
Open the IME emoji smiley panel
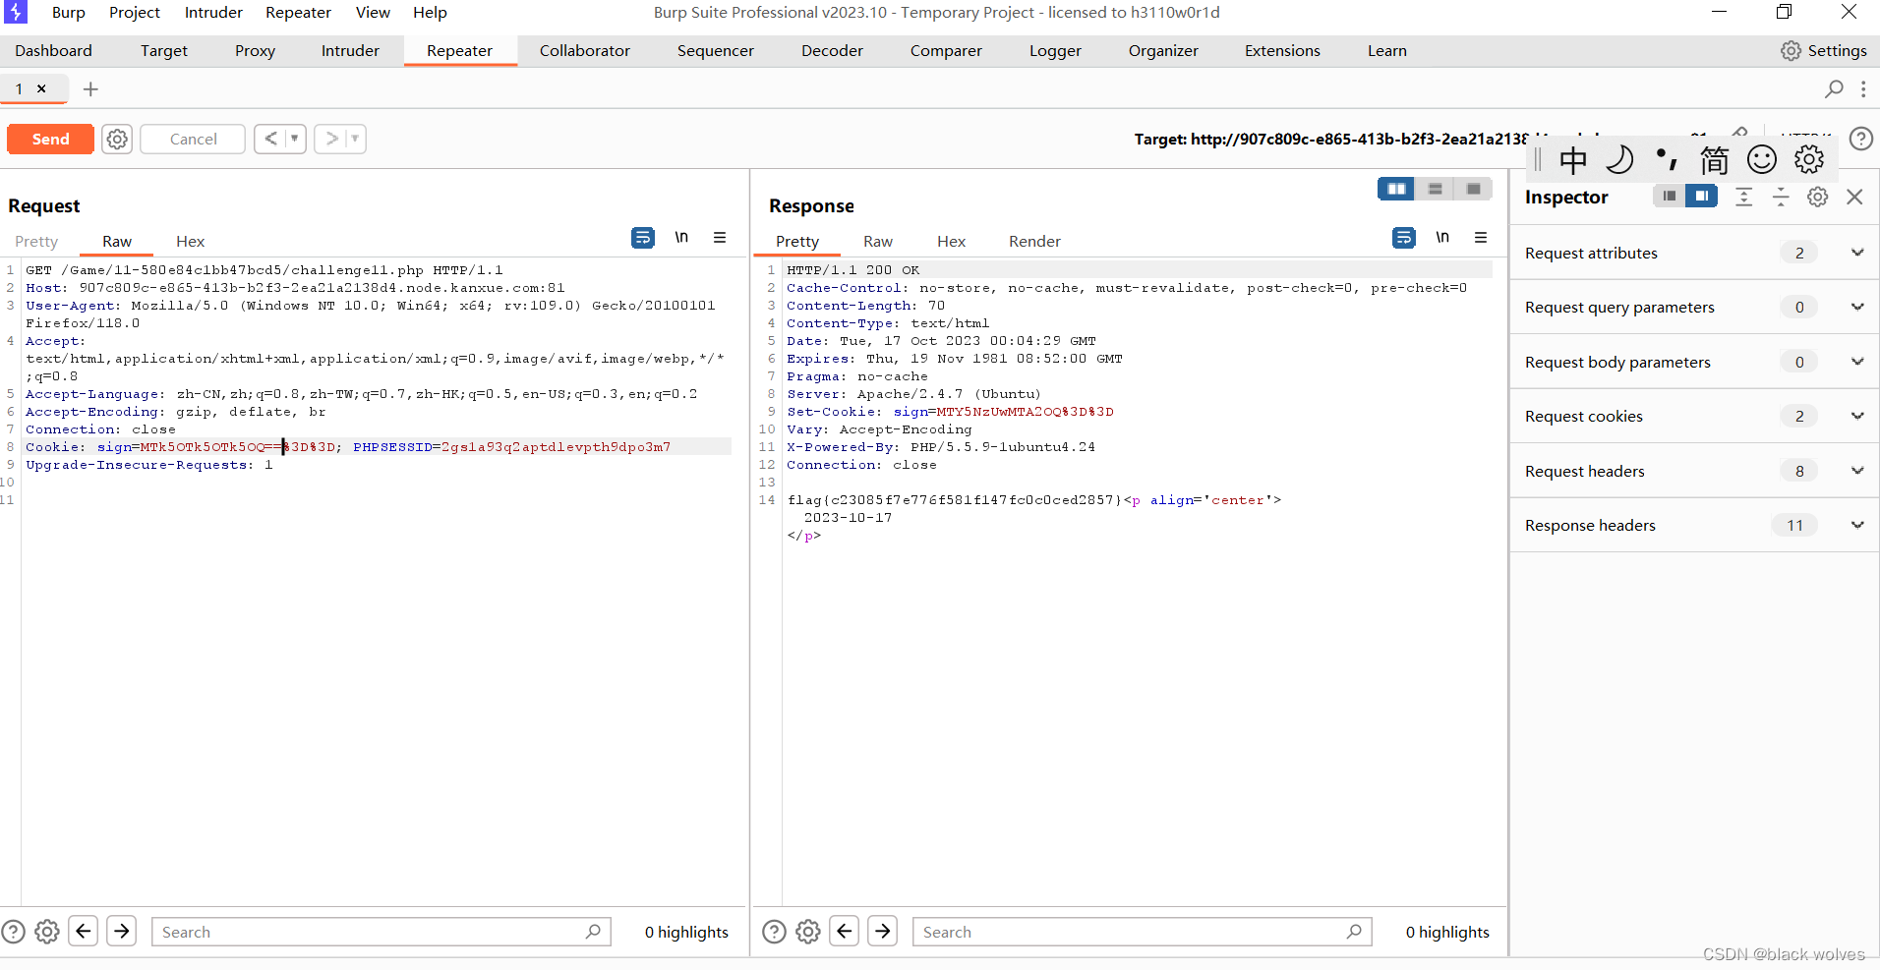click(1761, 159)
